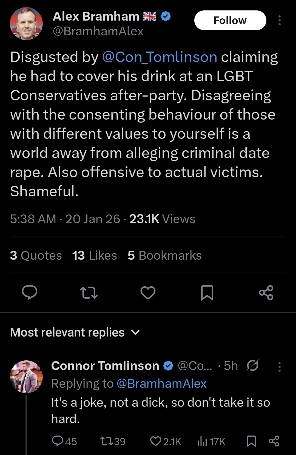Reply to the main tweet via comment icon

(30, 292)
